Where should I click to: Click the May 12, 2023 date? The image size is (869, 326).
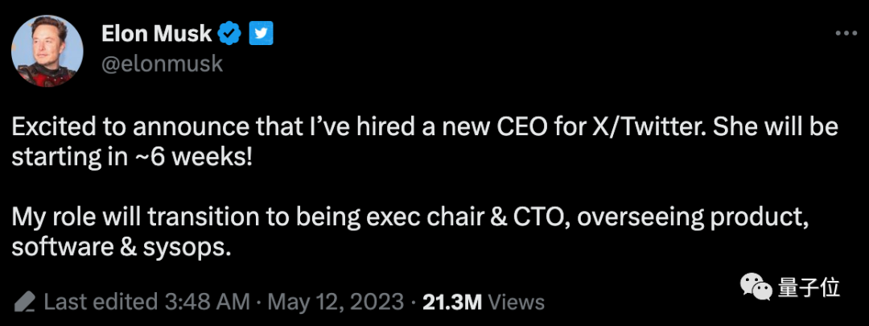(335, 303)
